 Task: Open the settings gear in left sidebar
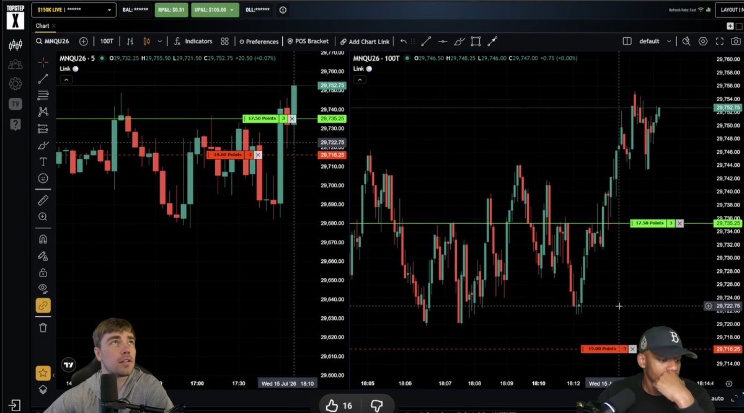[15, 84]
